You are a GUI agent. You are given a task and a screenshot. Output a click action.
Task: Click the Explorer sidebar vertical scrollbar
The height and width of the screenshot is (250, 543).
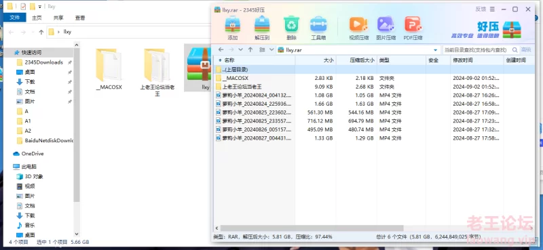point(77,125)
